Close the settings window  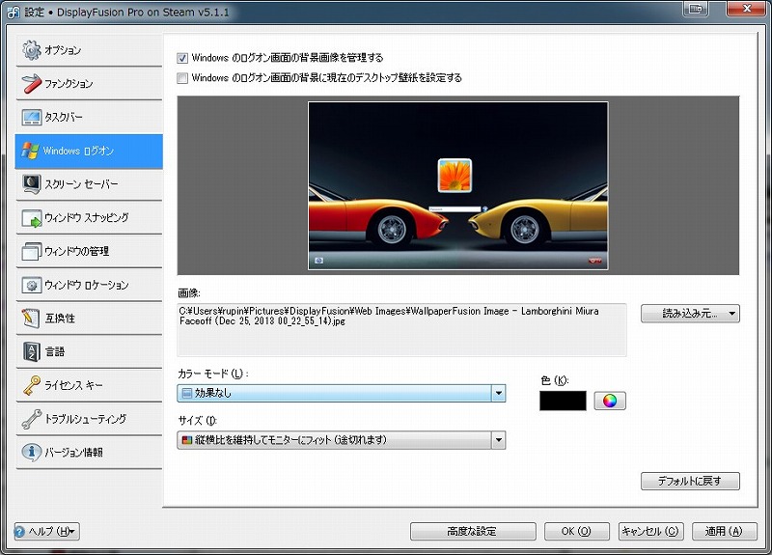tap(746, 9)
